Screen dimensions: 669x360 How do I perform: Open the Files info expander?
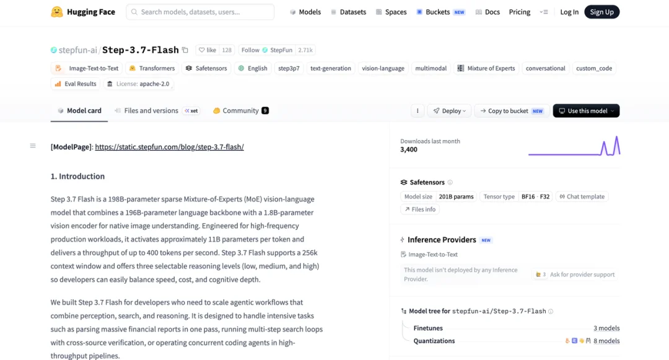coord(420,209)
